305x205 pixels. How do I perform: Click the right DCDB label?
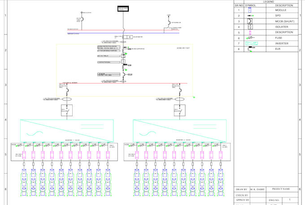click(126, 145)
